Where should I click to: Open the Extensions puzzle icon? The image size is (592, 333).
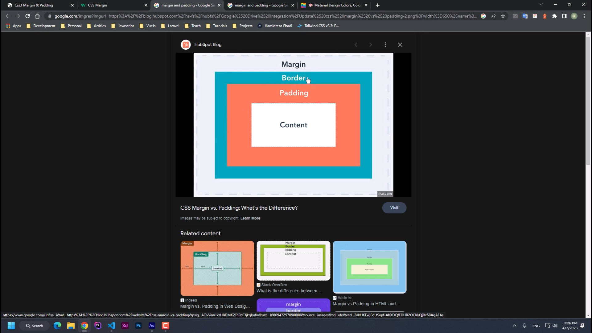tap(554, 16)
